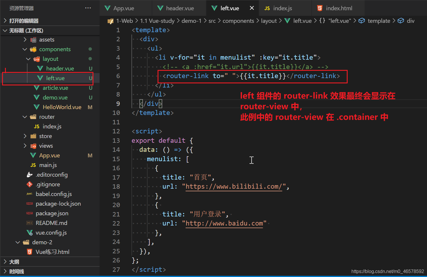Collapse the demo-2 folder chevron
Image resolution: width=427 pixels, height=277 pixels.
pos(18,242)
